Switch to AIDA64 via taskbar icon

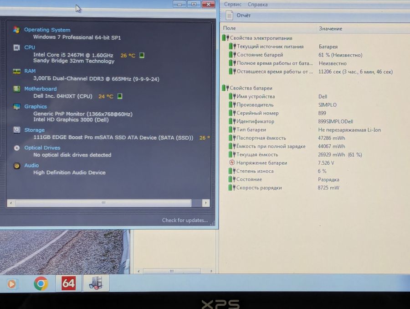(68, 283)
